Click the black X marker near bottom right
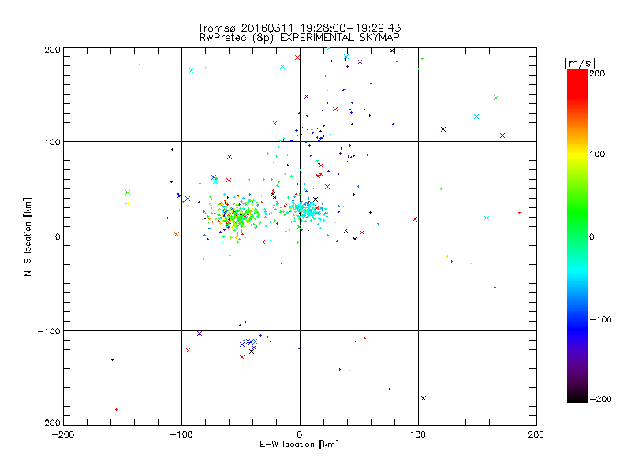 (x=424, y=398)
